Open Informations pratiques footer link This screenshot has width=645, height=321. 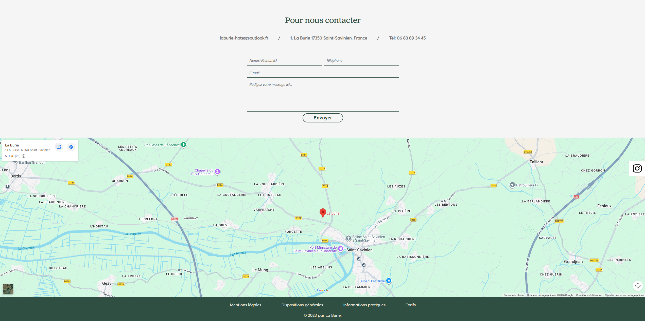click(x=364, y=305)
